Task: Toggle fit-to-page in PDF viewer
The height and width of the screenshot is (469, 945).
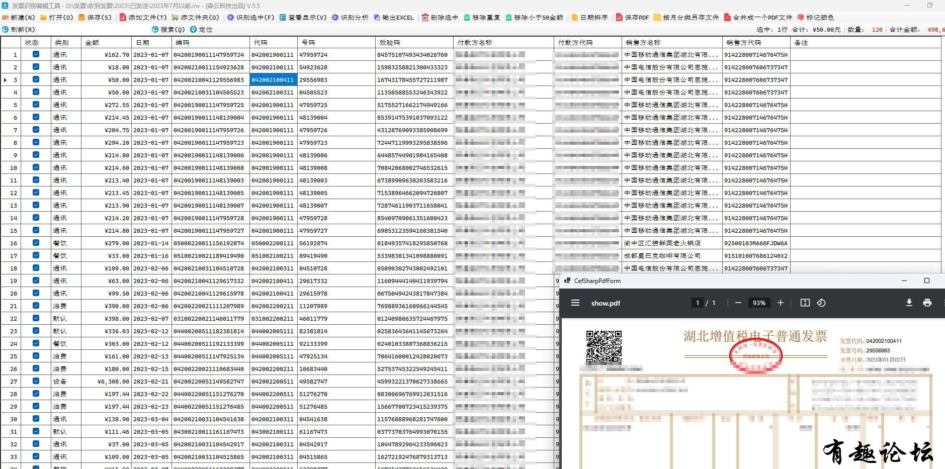Action: (x=805, y=303)
